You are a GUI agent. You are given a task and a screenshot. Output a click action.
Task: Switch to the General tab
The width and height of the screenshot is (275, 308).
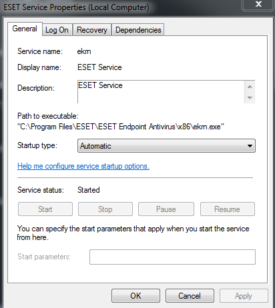coord(25,29)
